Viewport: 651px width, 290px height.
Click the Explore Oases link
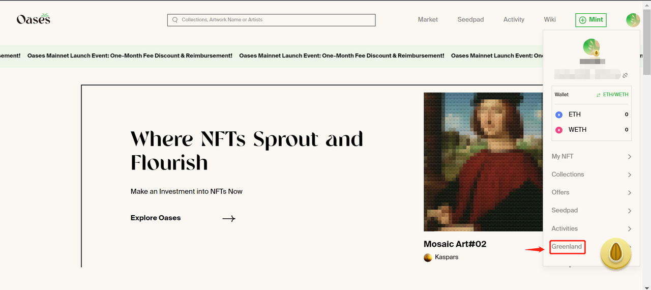pyautogui.click(x=156, y=218)
